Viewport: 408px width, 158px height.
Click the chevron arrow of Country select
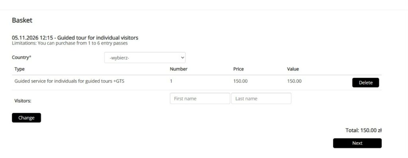pos(182,58)
